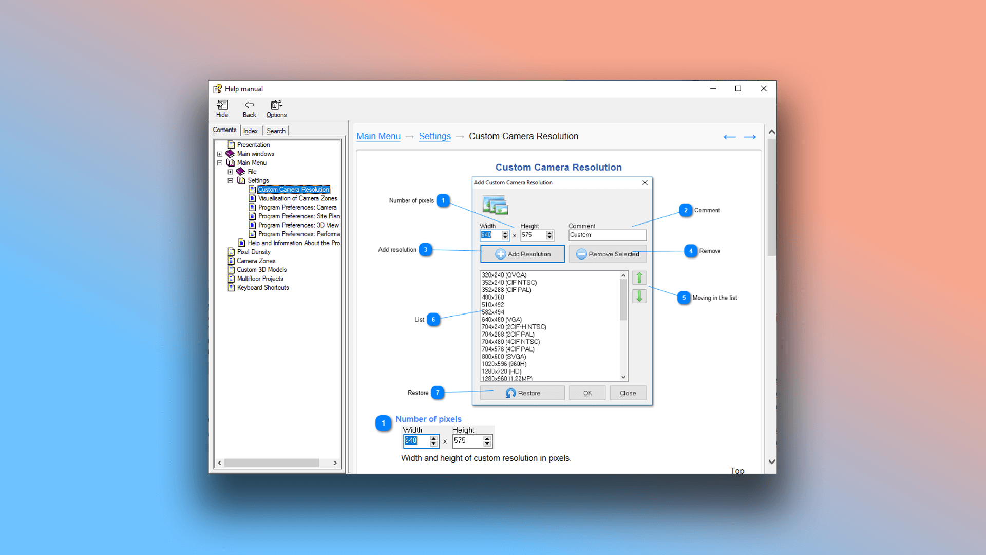Select the Keyboard Shortcuts topic
The height and width of the screenshot is (555, 986).
(x=262, y=287)
